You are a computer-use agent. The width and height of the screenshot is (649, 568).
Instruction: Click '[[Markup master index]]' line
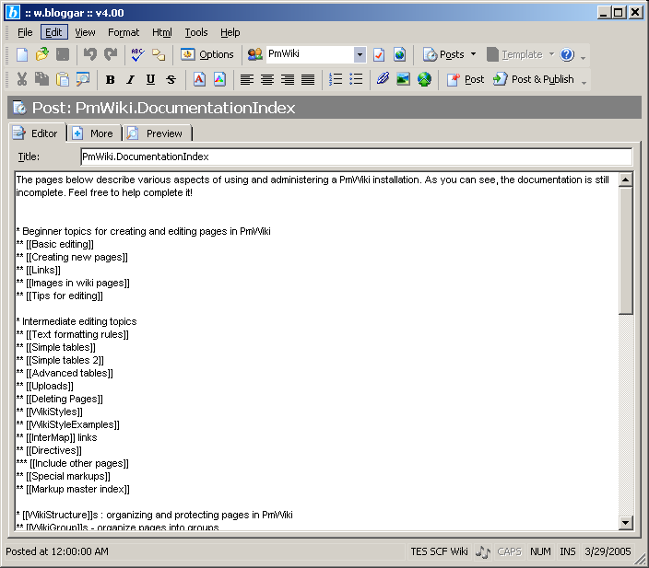(x=73, y=489)
